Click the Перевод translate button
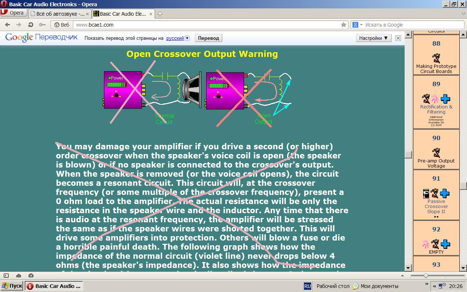This screenshot has height=292, width=467. pyautogui.click(x=208, y=38)
